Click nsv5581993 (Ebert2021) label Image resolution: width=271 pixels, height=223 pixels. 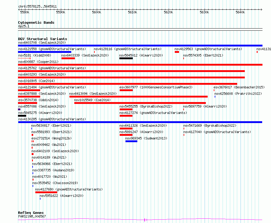pyautogui.click(x=51, y=132)
